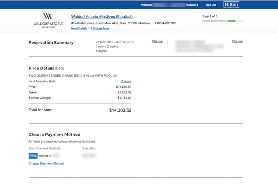
Task: Click the '5 nights' text
Action: (x=101, y=51)
